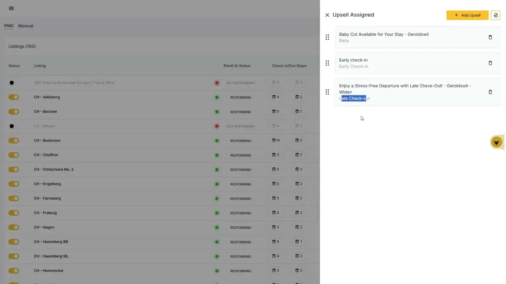The width and height of the screenshot is (506, 284).
Task: Click the Check In/Out Steps column header
Action: [x=289, y=66]
